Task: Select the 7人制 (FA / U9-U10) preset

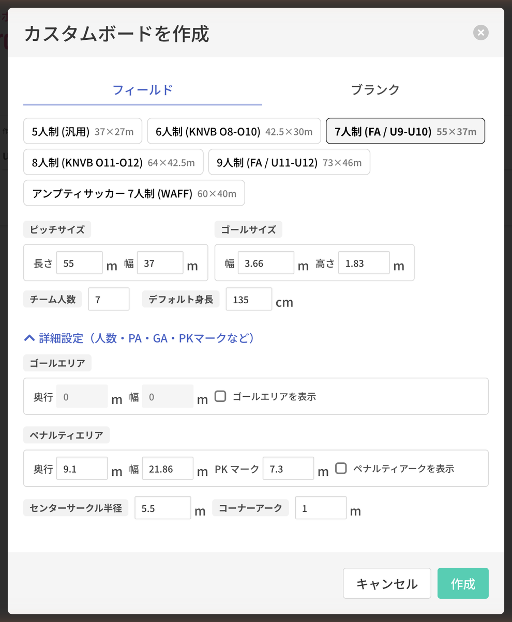Action: point(405,131)
